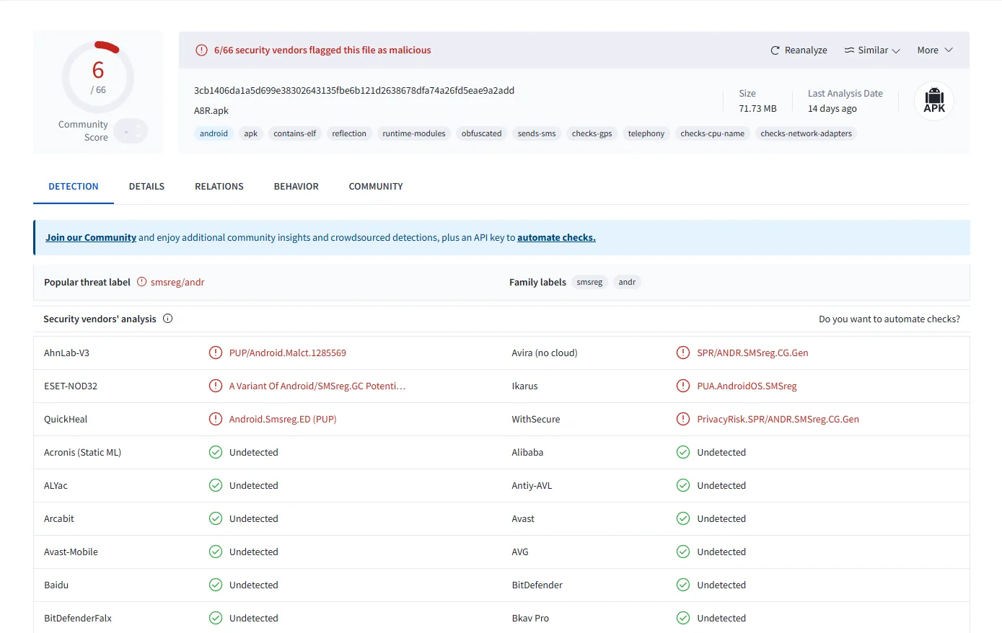Viewport: 1002px width, 633px height.
Task: Click the automate checks link in banner
Action: pyautogui.click(x=556, y=238)
